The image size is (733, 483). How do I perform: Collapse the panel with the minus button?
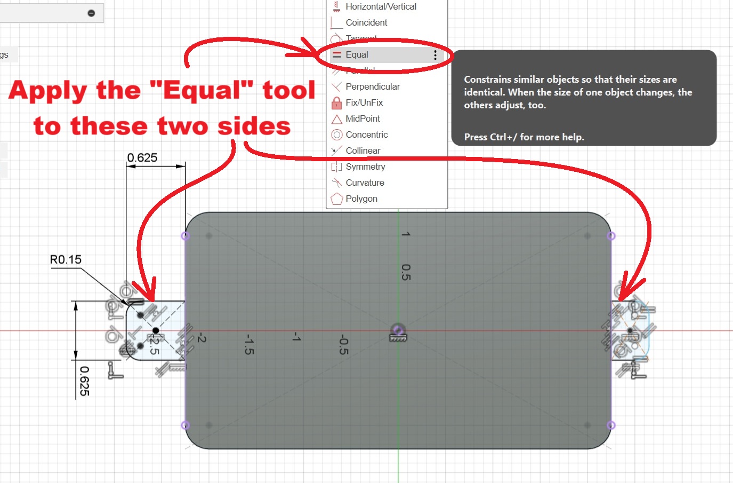tap(91, 13)
